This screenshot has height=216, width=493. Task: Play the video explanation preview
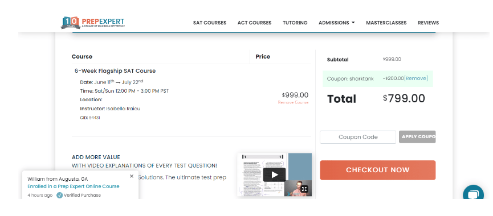pos(275,175)
